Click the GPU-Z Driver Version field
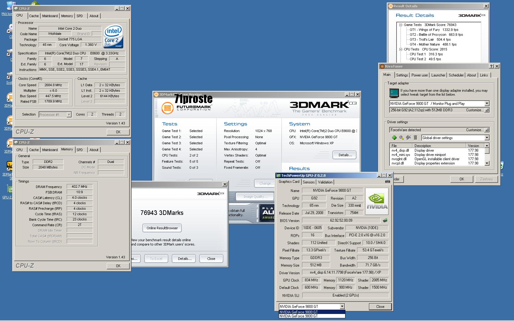Image resolution: width=514 pixels, height=321 pixels. (345, 272)
